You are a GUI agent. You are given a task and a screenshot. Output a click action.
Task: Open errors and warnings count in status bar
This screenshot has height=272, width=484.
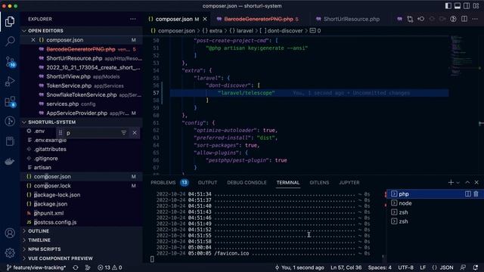110,267
